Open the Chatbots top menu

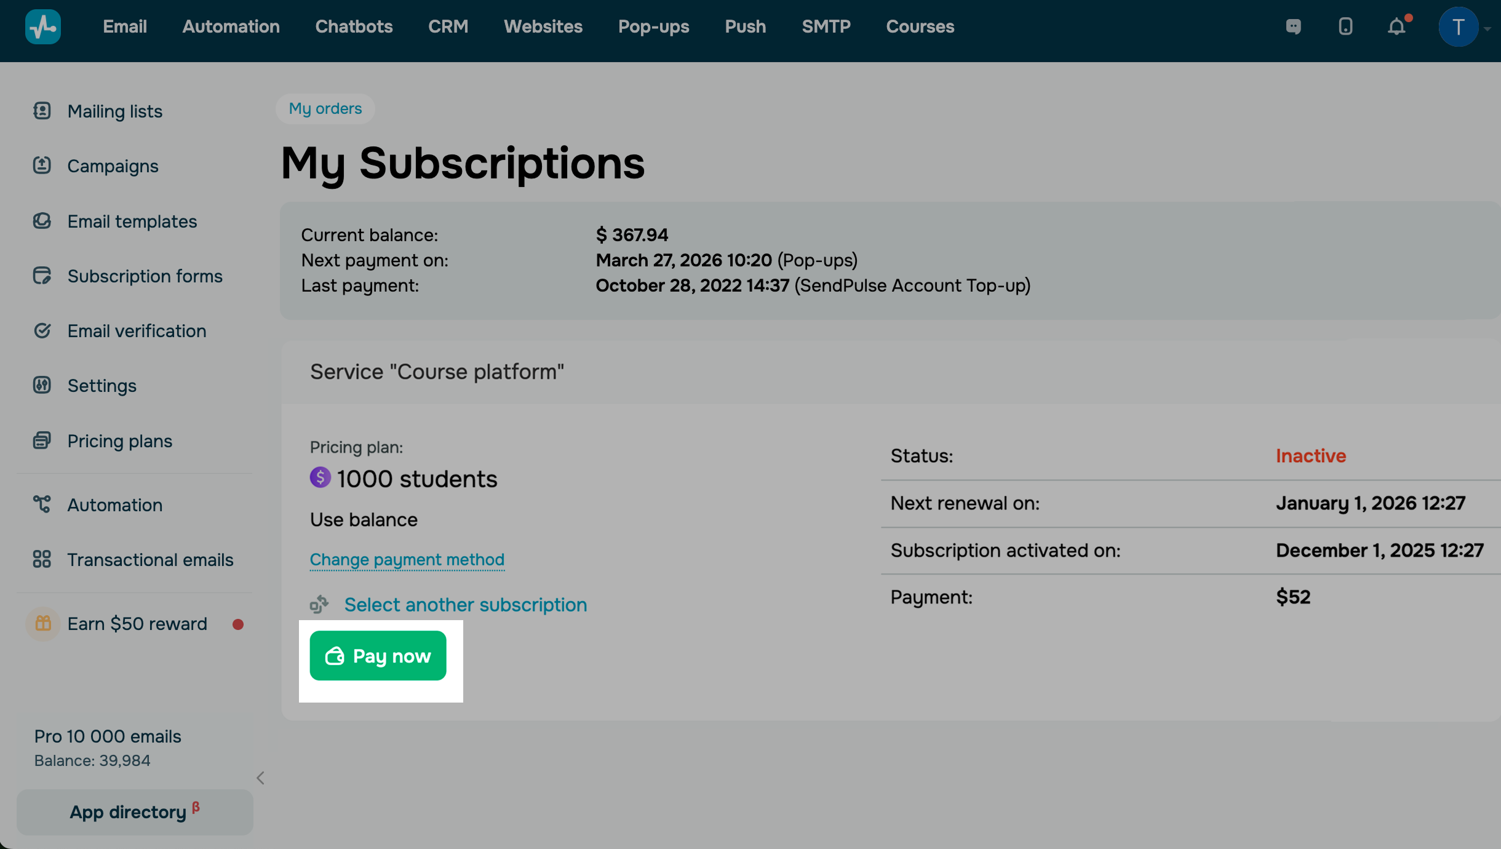click(x=354, y=26)
